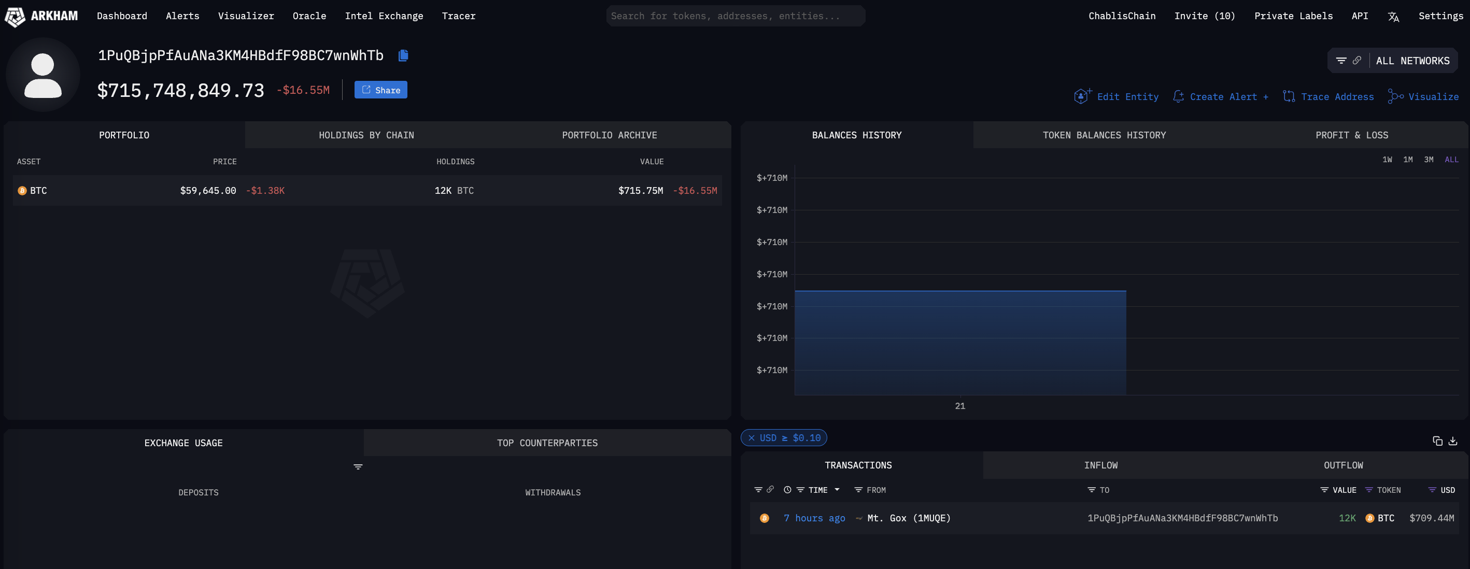The height and width of the screenshot is (569, 1470).
Task: Open Oracle in the top navigation
Action: pos(309,16)
